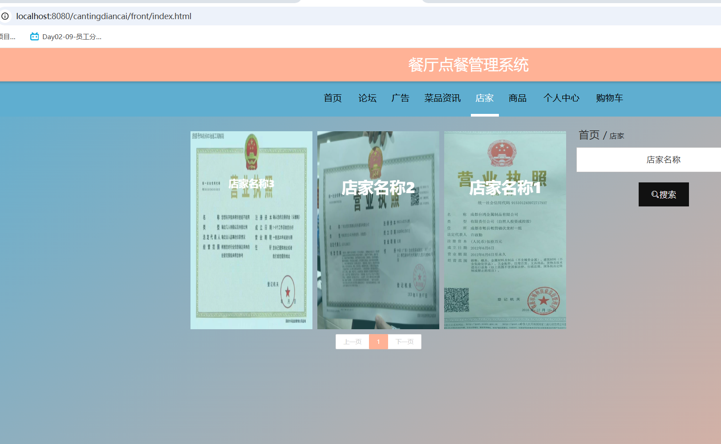Select the 首页 navigation item
Screen dimensions: 721x444
[x=332, y=98]
